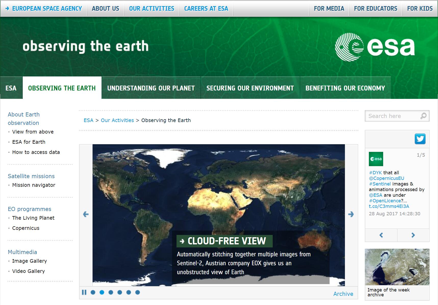Image resolution: width=438 pixels, height=305 pixels.
Task: Open the For Kids section
Action: pos(420,9)
